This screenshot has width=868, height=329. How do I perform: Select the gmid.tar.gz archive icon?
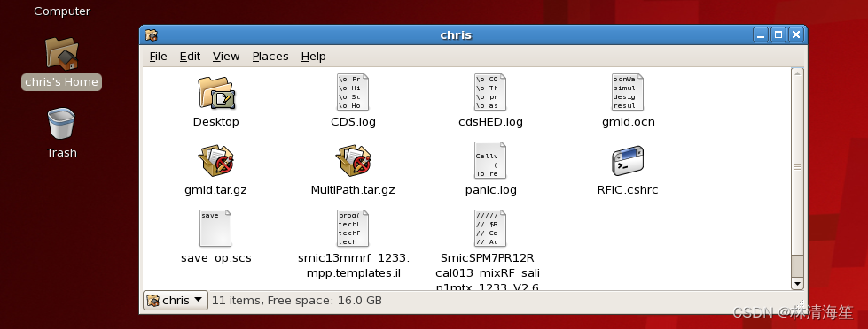pyautogui.click(x=216, y=161)
